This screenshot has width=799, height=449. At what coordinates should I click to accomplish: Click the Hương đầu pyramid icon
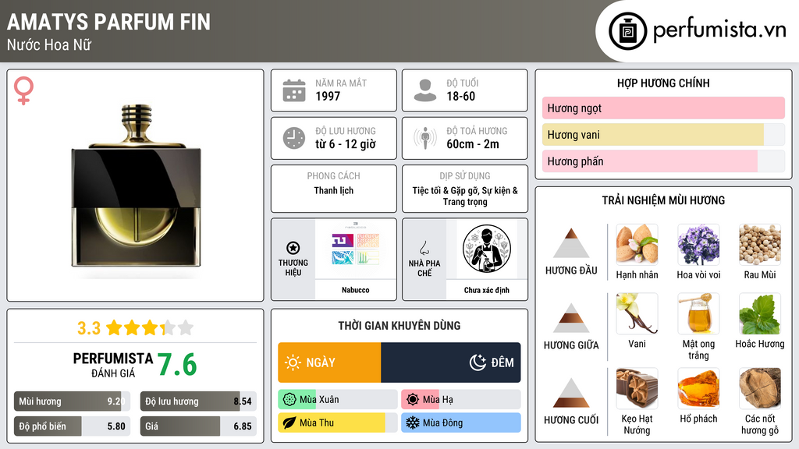click(x=571, y=243)
